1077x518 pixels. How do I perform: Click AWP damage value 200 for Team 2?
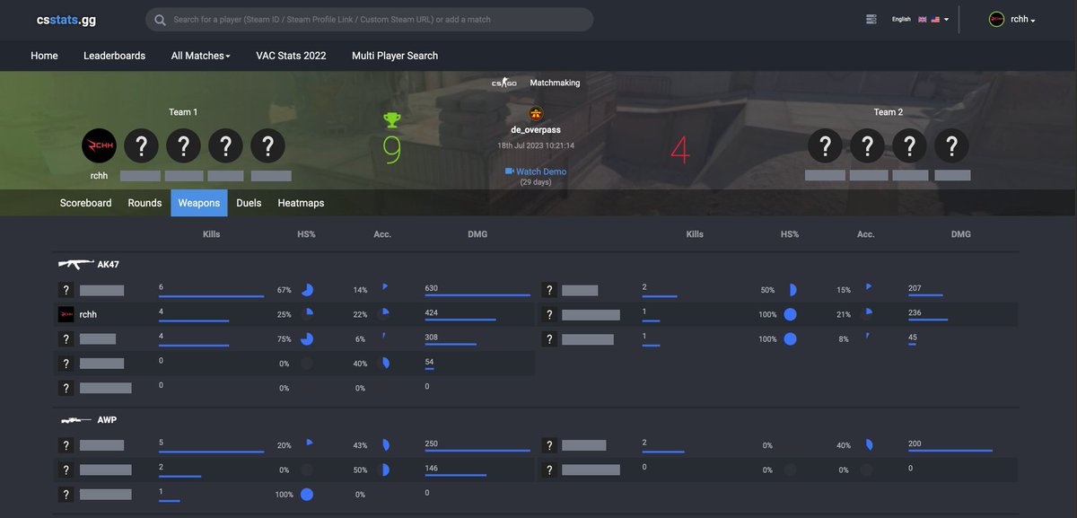pyautogui.click(x=915, y=442)
